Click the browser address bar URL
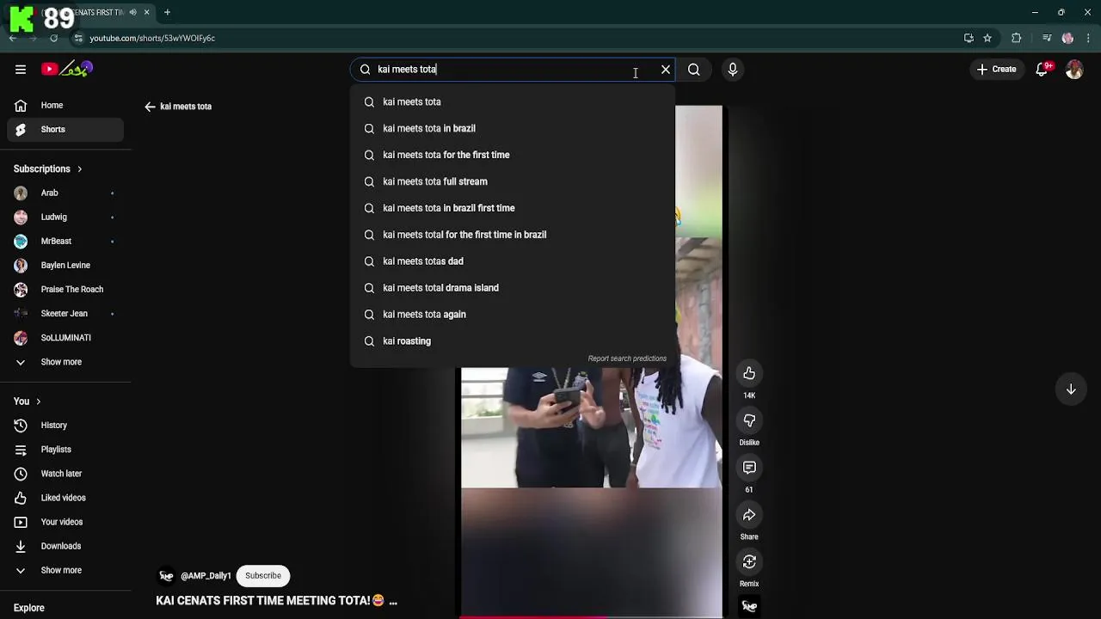The width and height of the screenshot is (1101, 619). (152, 38)
